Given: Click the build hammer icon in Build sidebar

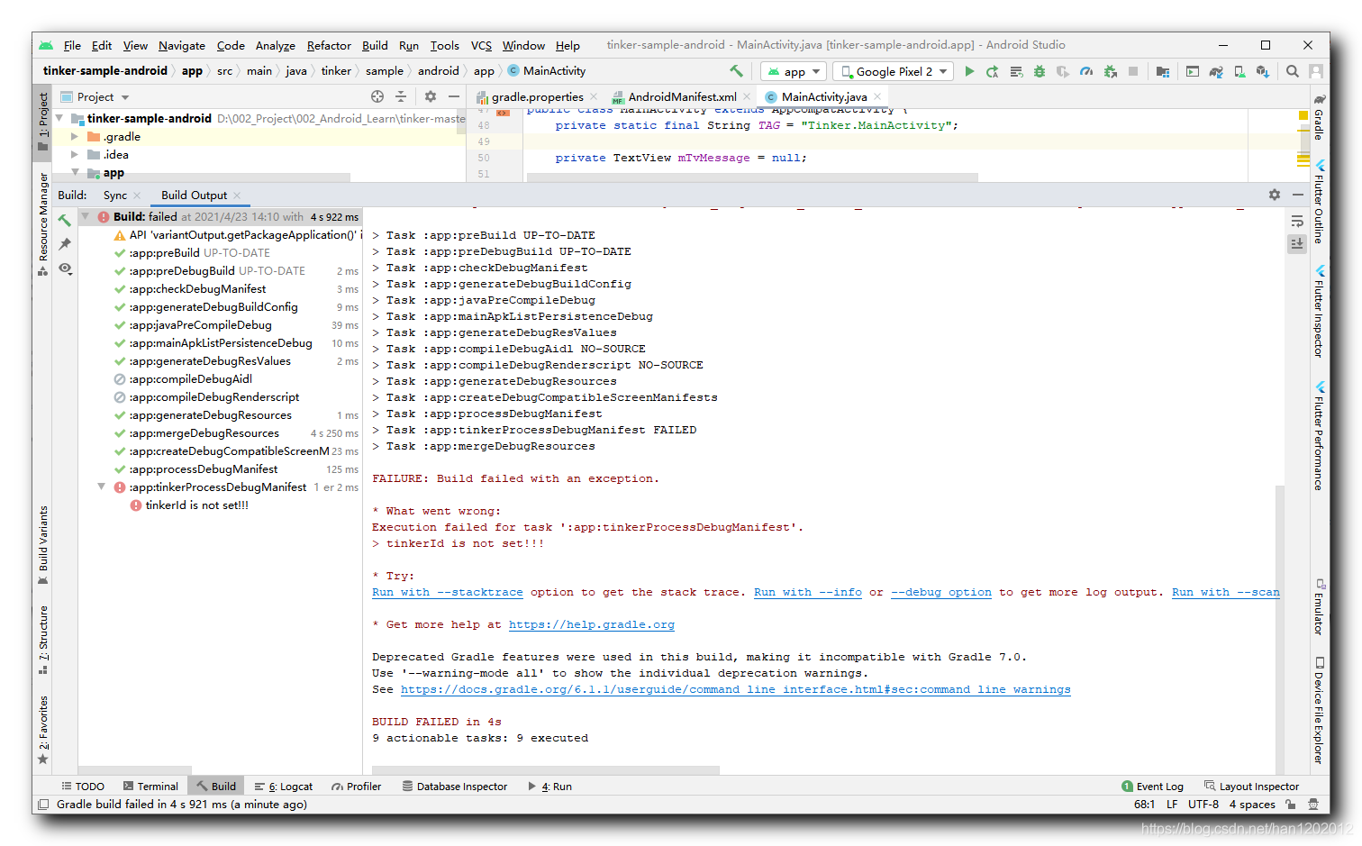Looking at the screenshot, I should pos(65,220).
